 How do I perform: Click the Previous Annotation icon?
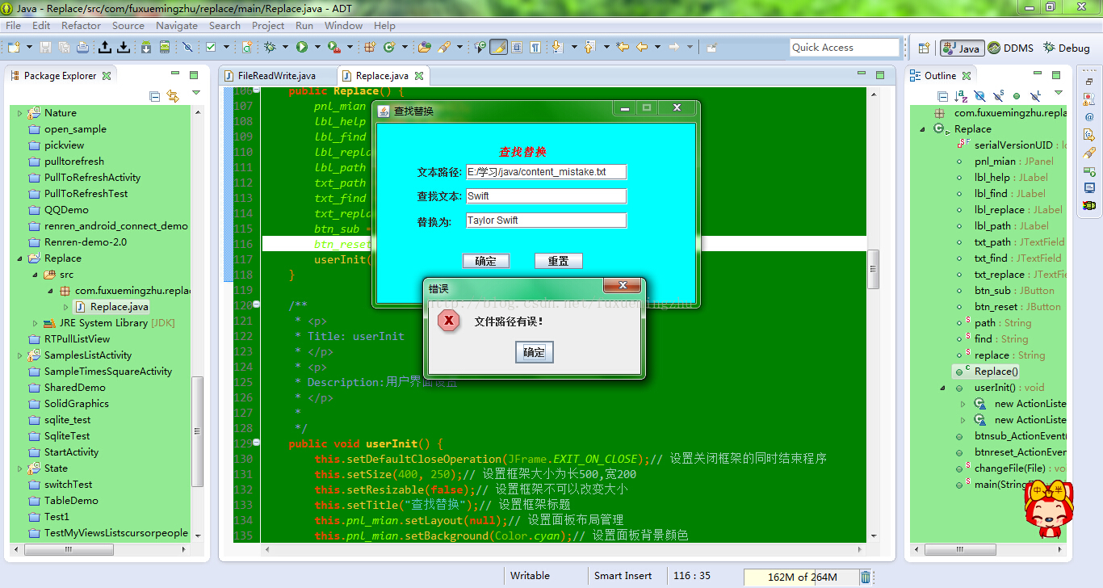(x=589, y=47)
